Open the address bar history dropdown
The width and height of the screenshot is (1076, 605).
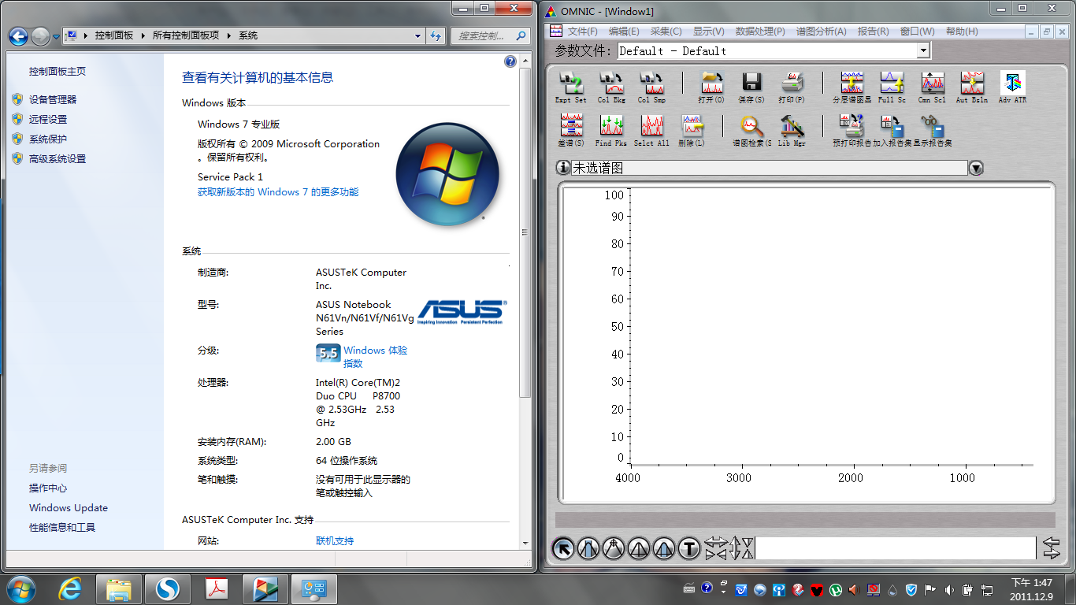[418, 35]
